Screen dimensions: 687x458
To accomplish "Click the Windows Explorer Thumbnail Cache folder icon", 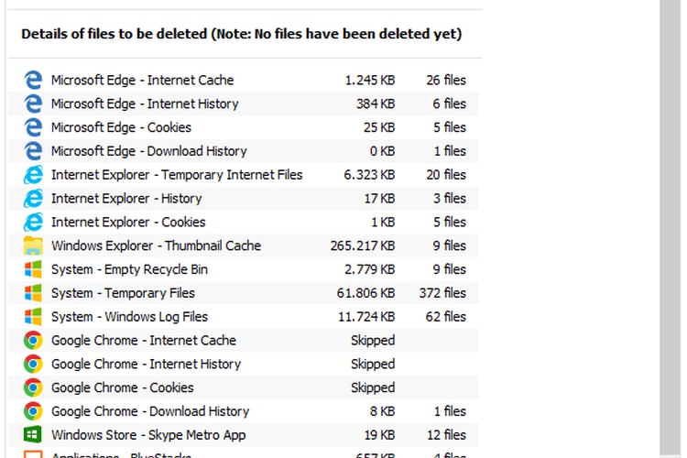I will 33,245.
